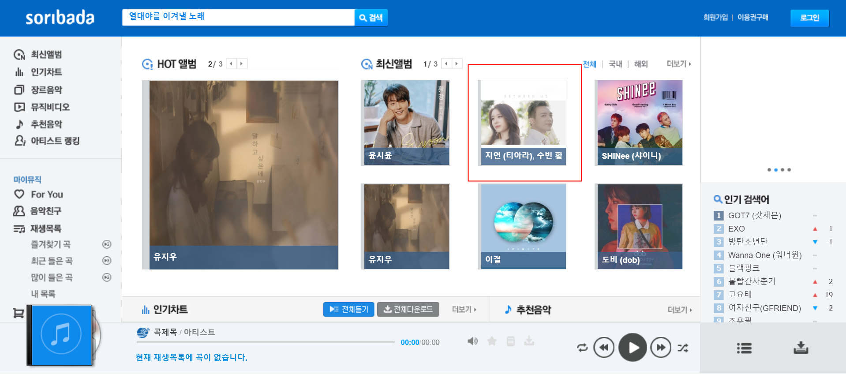
Task: Open the playlist list icon
Action: 744,348
